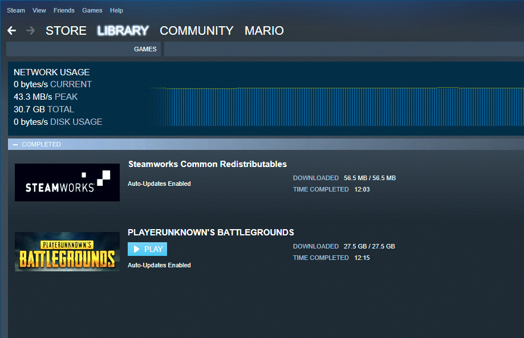
Task: Click the Steamworks logo thumbnail
Action: tap(67, 182)
